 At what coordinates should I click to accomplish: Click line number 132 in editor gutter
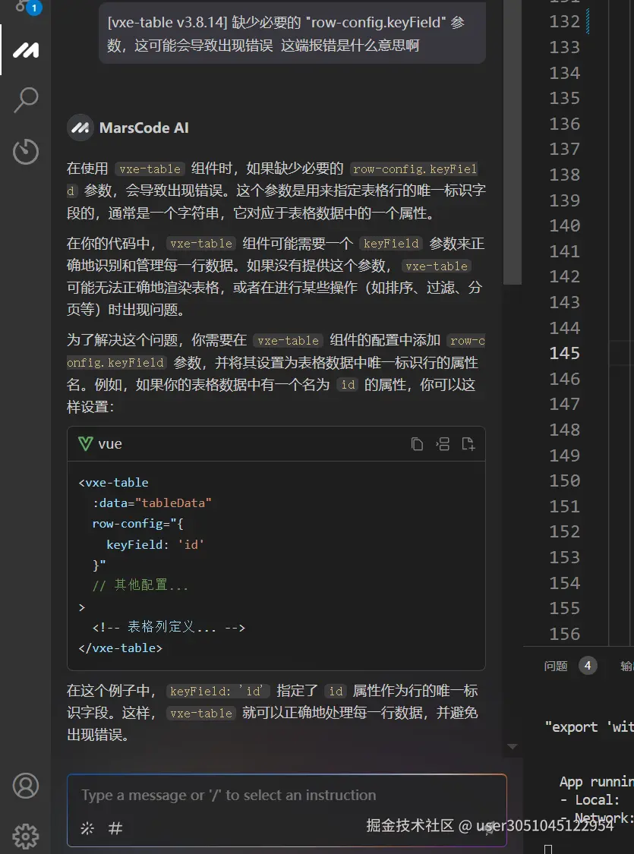click(x=565, y=22)
